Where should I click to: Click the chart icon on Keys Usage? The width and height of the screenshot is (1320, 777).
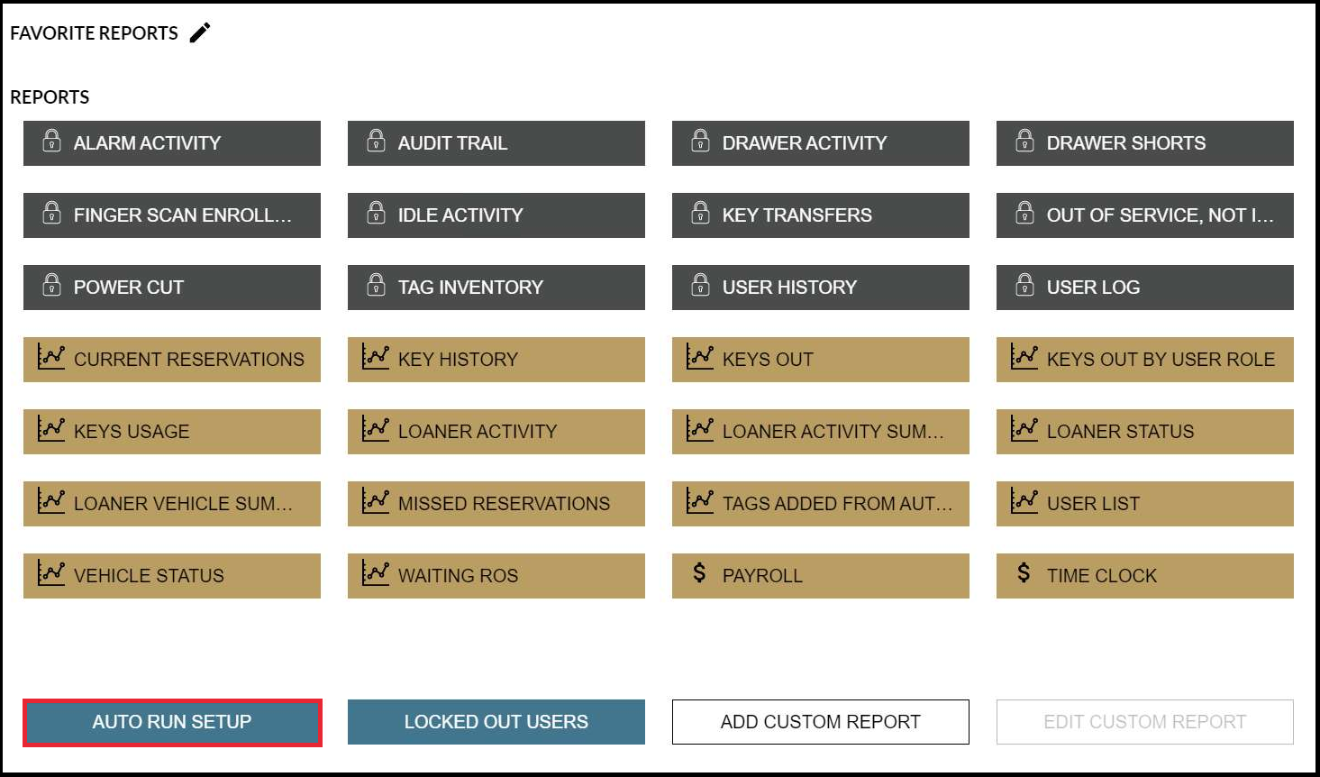click(51, 428)
